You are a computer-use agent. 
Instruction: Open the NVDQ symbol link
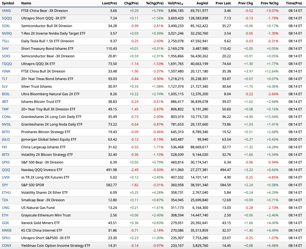click(x=7, y=33)
